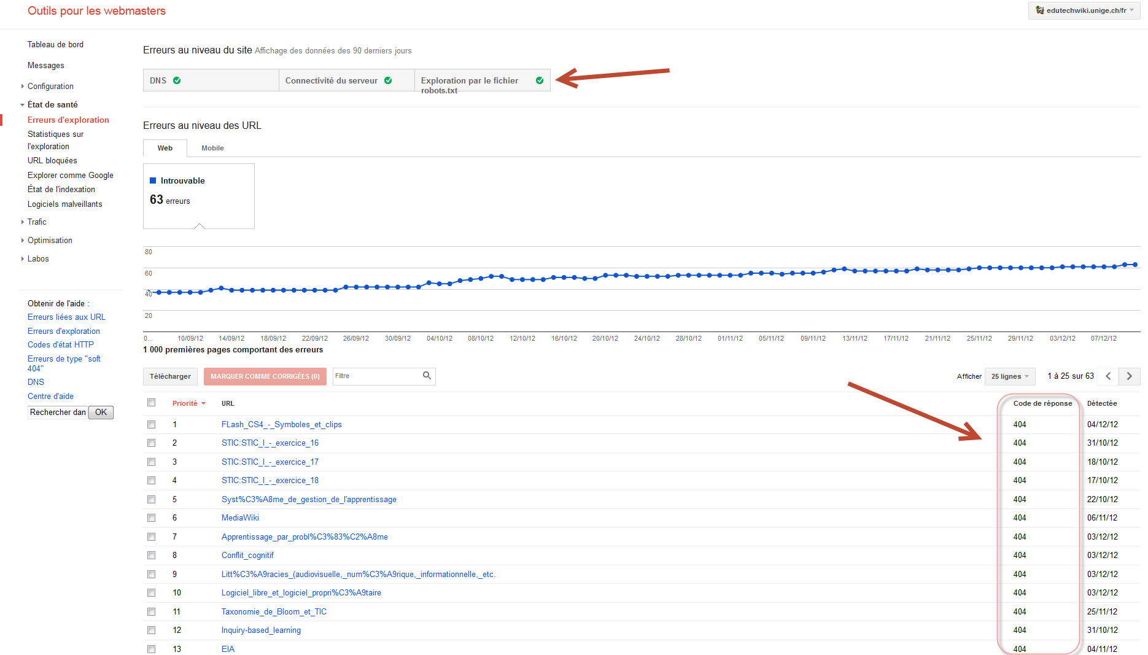
Task: Go to next page of error results
Action: tap(1129, 376)
